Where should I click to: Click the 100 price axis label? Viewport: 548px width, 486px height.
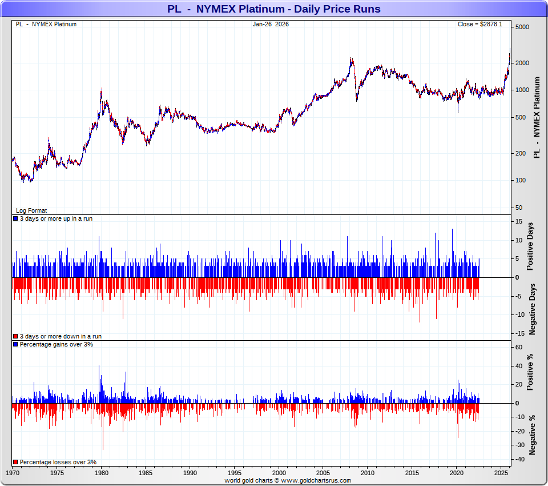tap(521, 180)
